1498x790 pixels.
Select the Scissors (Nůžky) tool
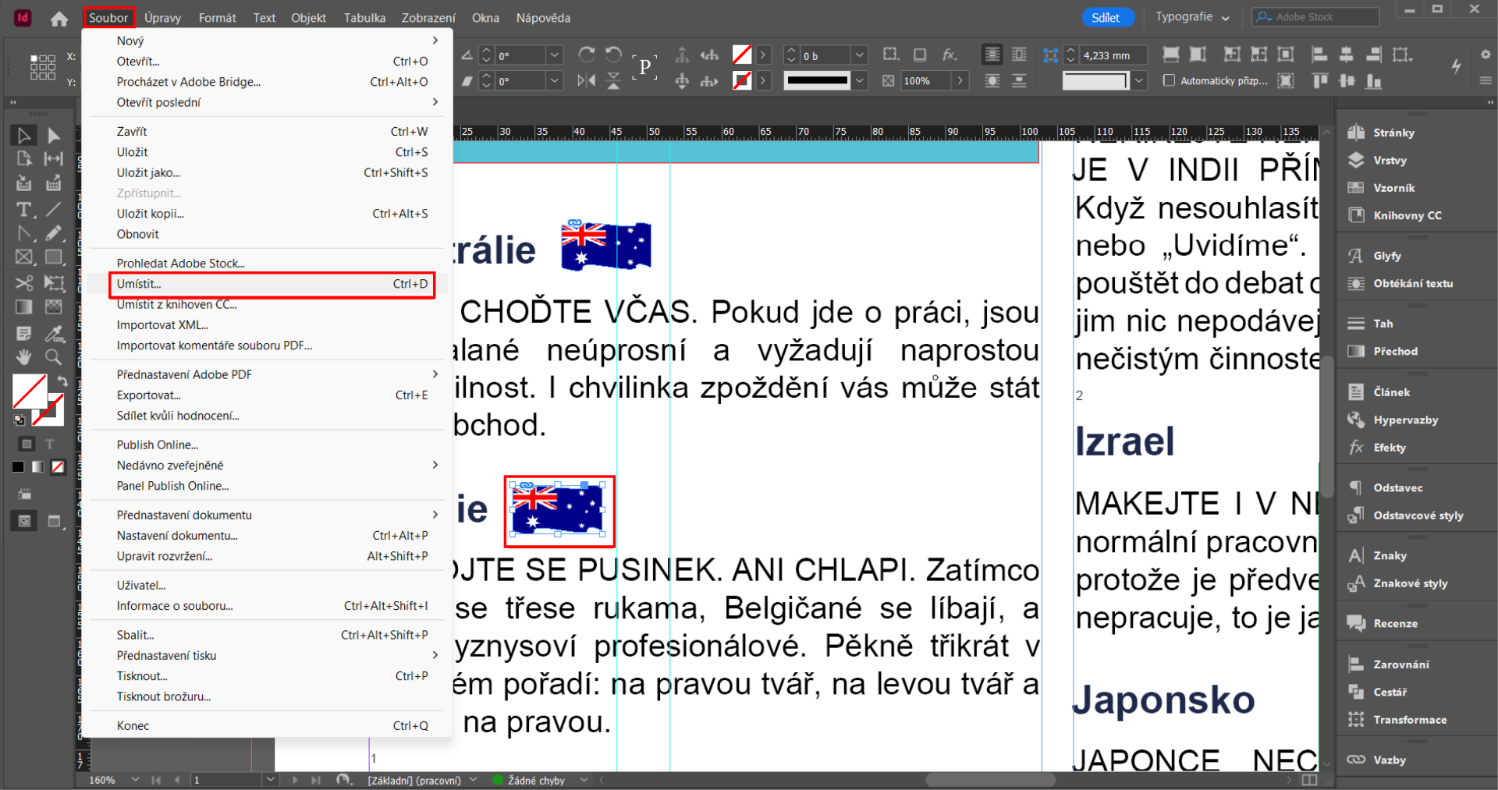(23, 283)
